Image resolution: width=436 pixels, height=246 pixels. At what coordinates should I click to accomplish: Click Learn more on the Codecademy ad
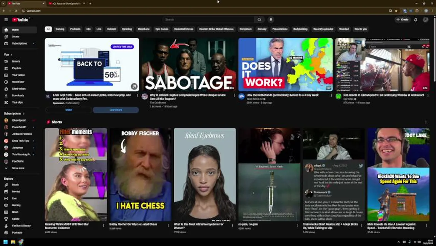coord(116,110)
